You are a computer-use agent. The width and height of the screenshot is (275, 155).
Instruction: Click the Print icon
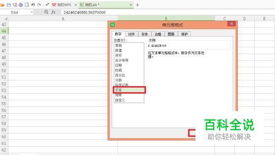21,5
